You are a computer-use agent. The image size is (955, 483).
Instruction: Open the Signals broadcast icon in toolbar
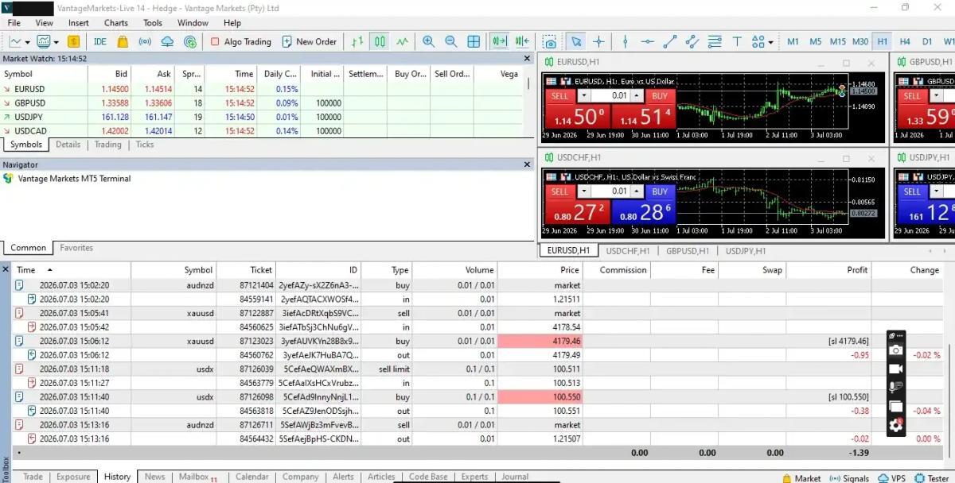click(145, 41)
